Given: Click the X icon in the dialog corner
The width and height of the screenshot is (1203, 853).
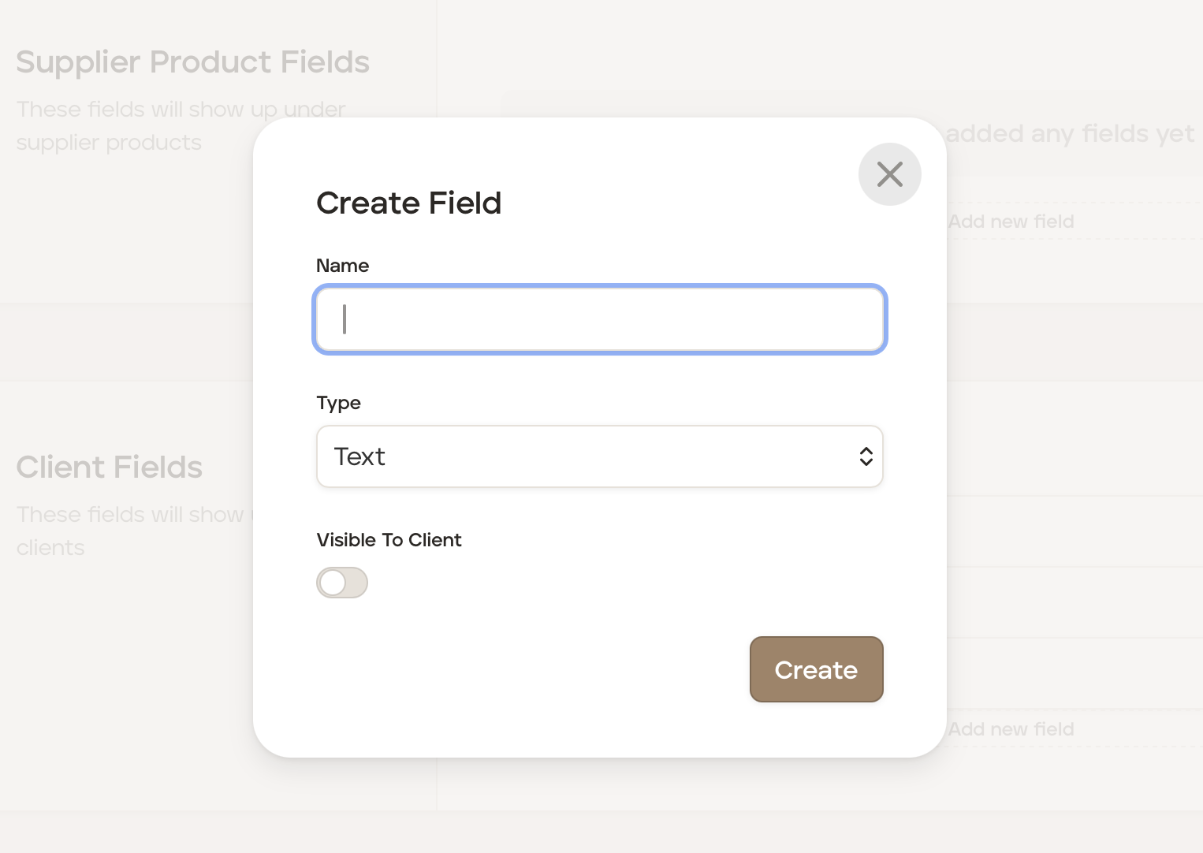Looking at the screenshot, I should [889, 174].
